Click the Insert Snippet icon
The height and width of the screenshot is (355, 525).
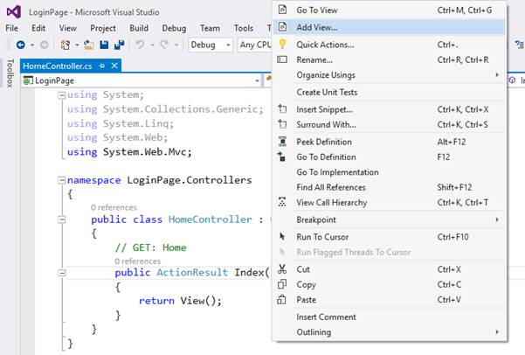pos(282,108)
